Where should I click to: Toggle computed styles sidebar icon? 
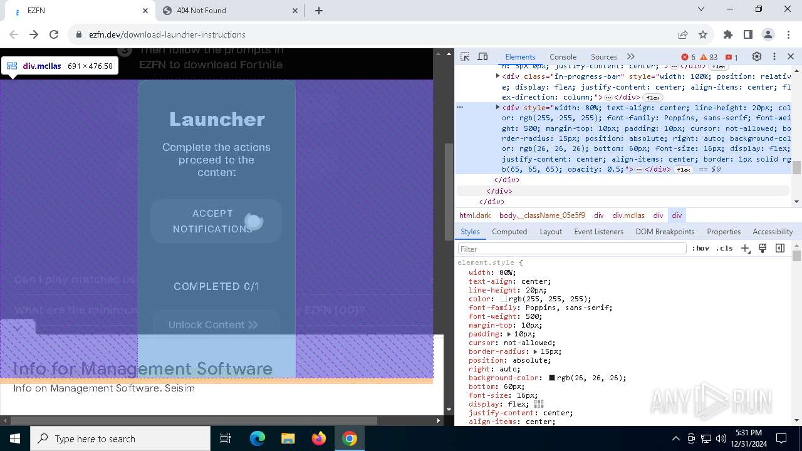(780, 248)
